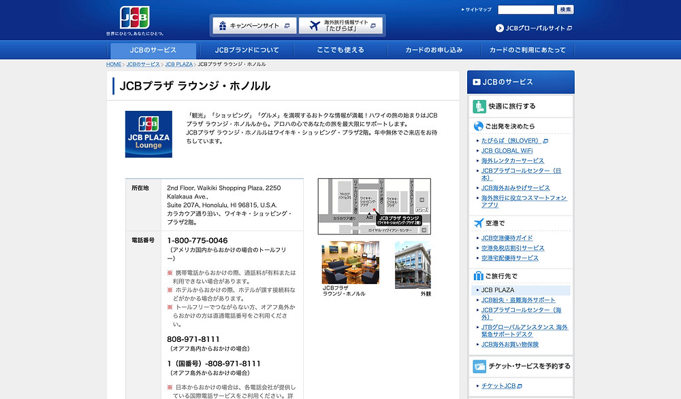Open the lounge interior photo

click(x=351, y=263)
